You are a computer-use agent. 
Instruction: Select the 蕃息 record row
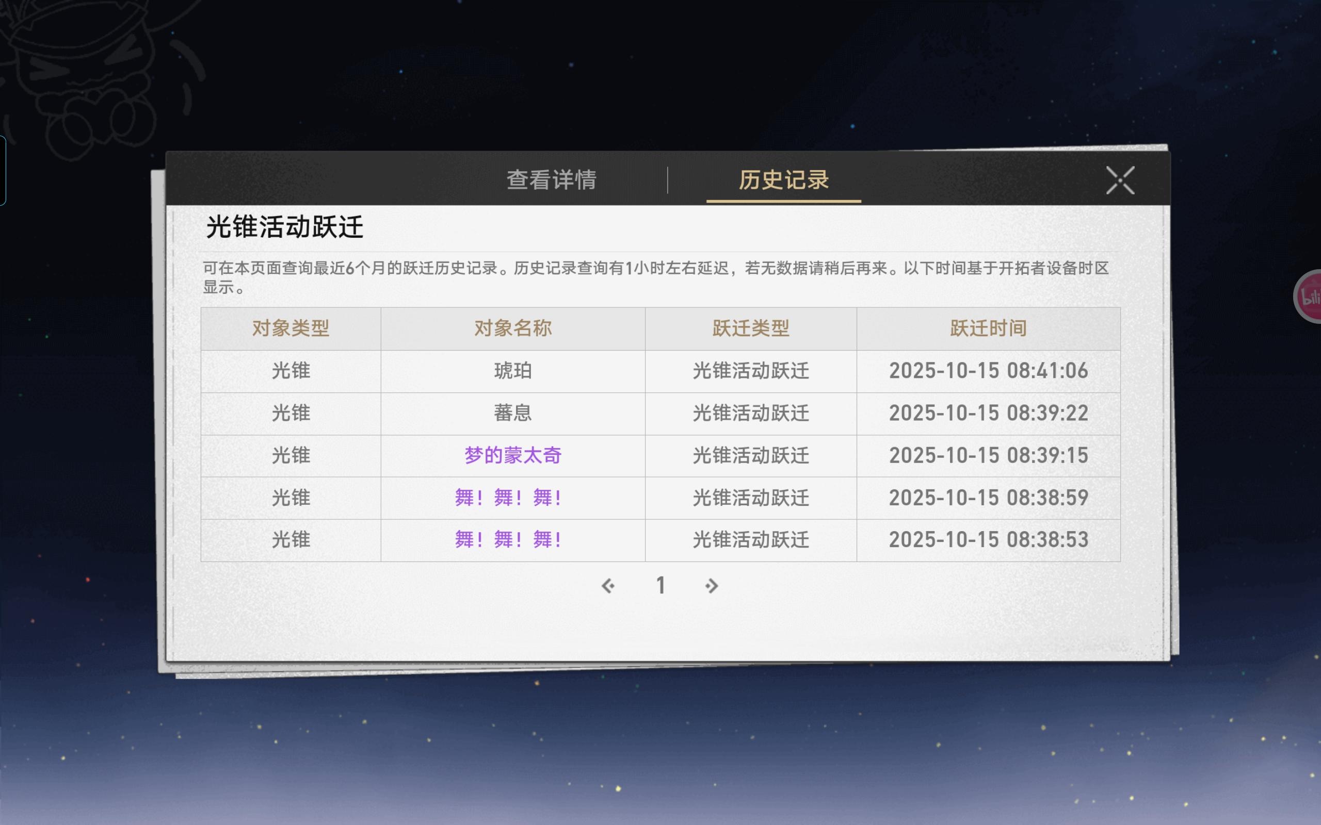tap(512, 413)
